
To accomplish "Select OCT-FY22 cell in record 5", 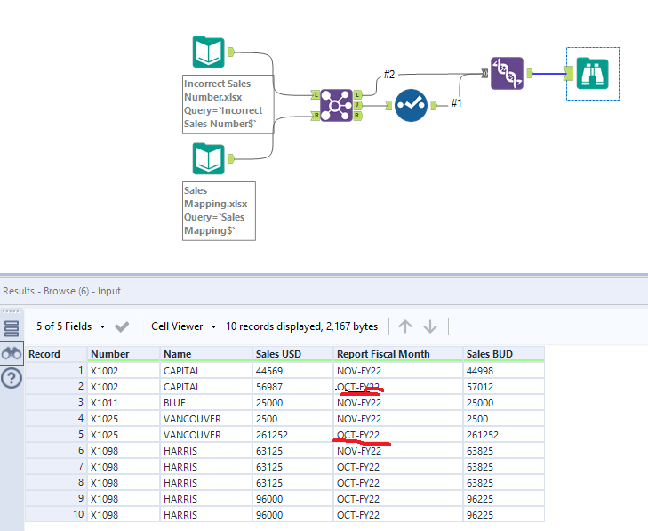I will click(398, 435).
